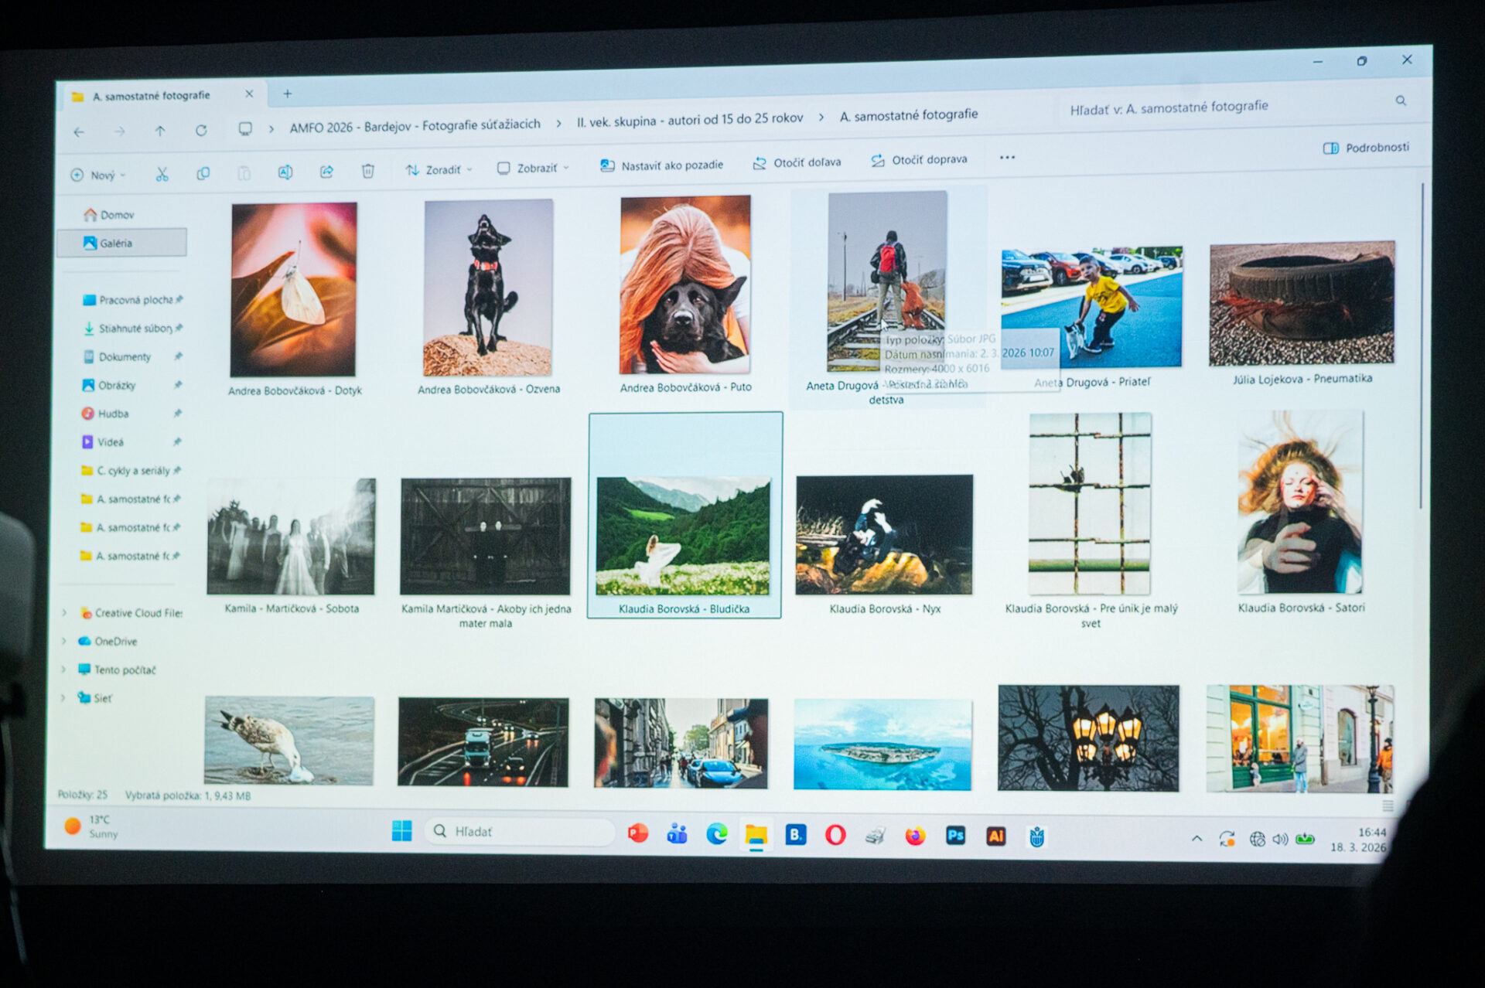
Task: Refresh the folder view
Action: (201, 131)
